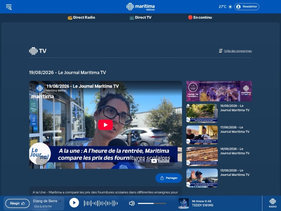This screenshot has width=281, height=211.
Task: Open the search menu icon
Action: coord(9,7)
